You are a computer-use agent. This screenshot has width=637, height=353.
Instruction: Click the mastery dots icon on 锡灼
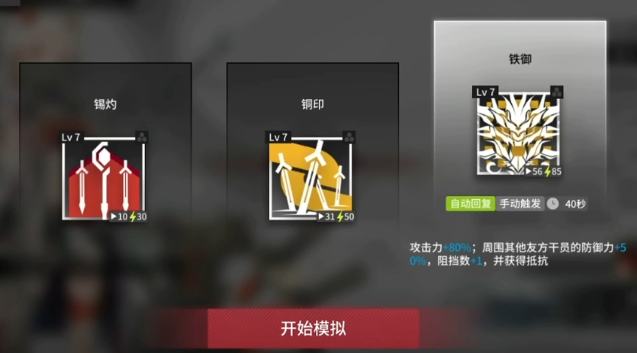tap(142, 137)
